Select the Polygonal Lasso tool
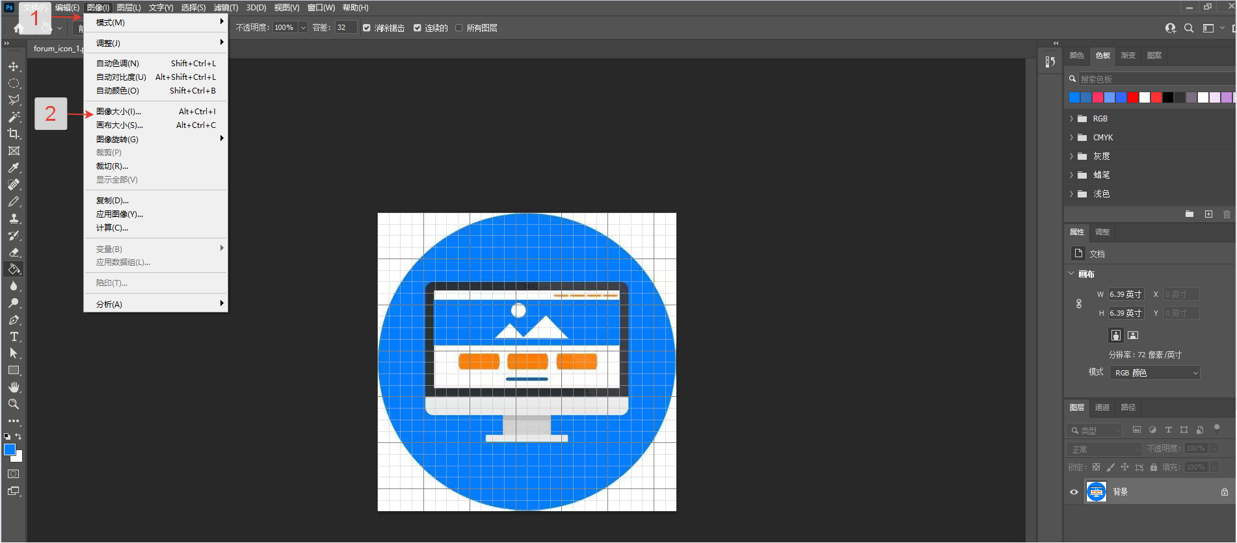The image size is (1237, 543). click(14, 100)
